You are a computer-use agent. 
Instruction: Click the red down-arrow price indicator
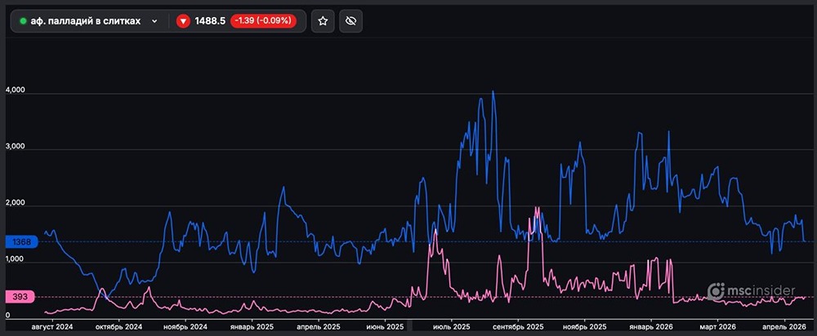point(183,21)
